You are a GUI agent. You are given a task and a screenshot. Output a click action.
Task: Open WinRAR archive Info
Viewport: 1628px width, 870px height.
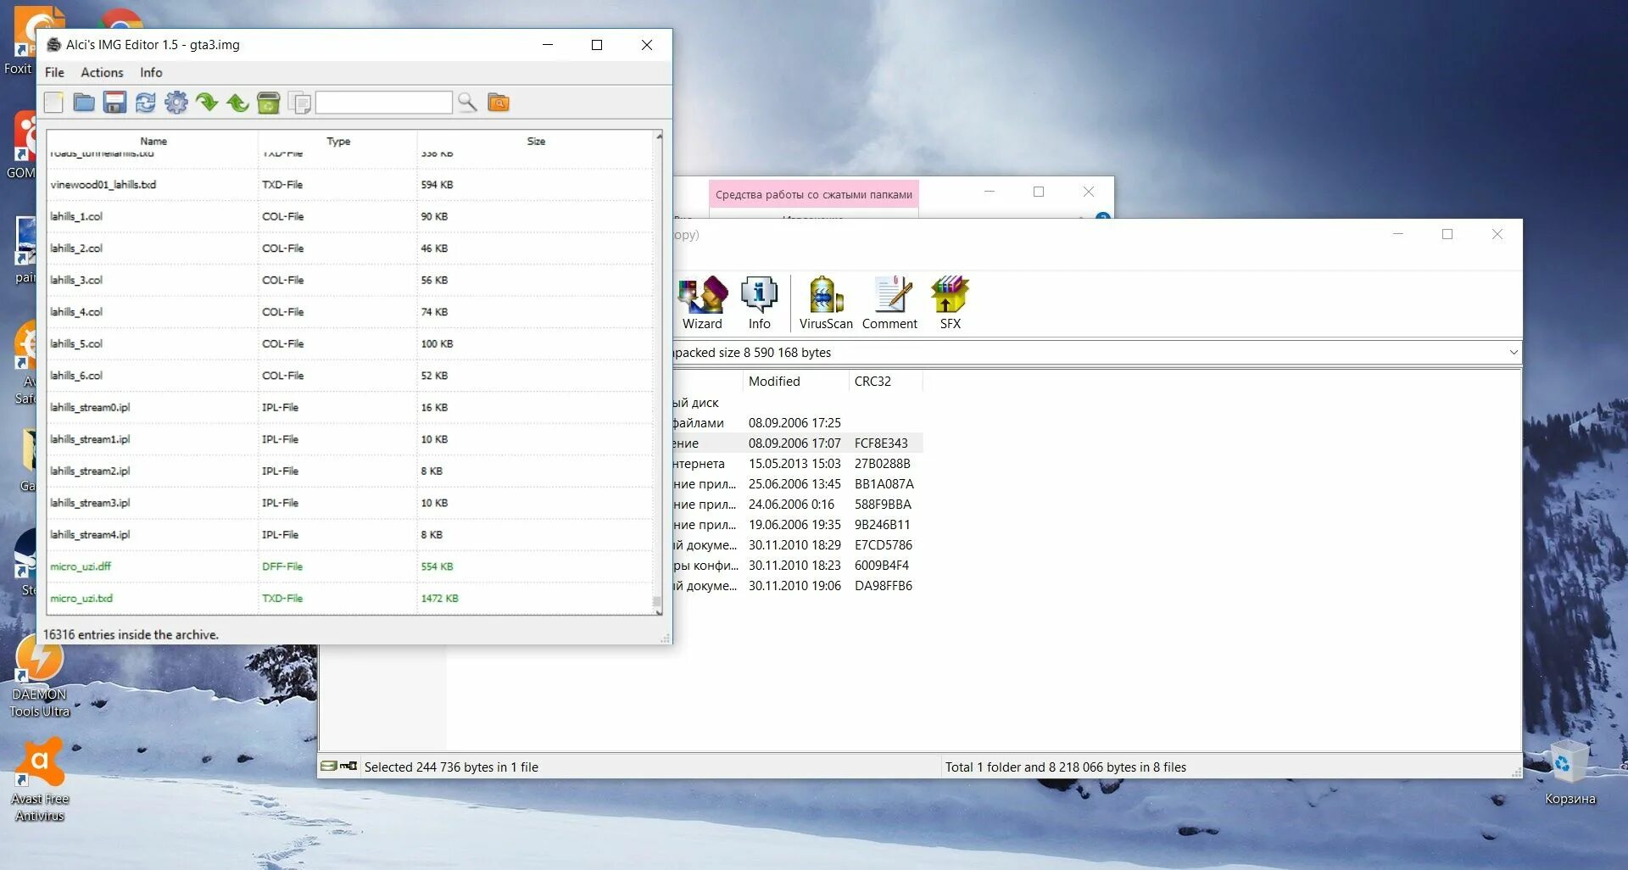pos(759,303)
